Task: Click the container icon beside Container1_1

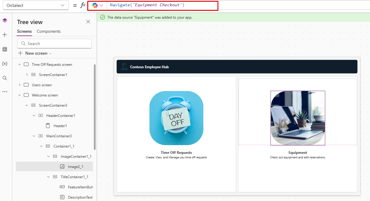Action: pyautogui.click(x=48, y=146)
